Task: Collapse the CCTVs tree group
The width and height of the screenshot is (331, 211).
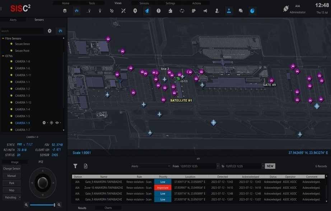Action: 3,56
